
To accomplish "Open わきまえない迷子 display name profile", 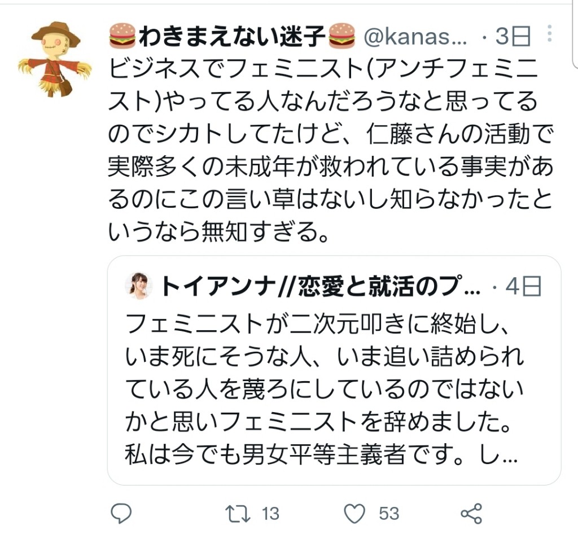I will coord(232,36).
